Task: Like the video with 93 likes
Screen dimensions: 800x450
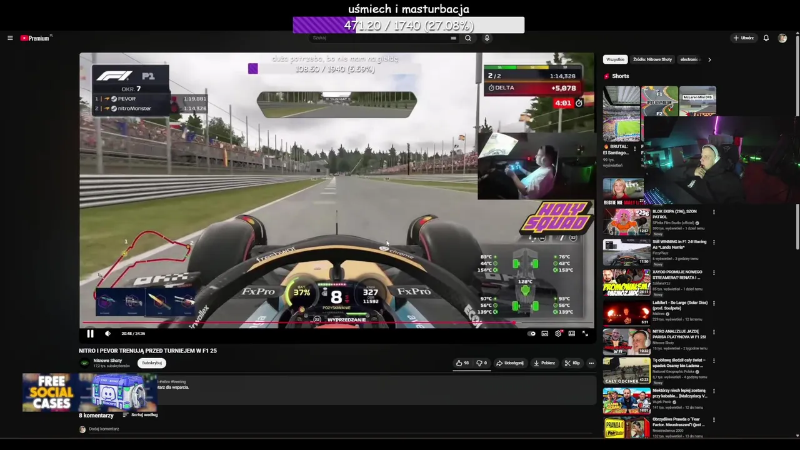Action: point(462,363)
